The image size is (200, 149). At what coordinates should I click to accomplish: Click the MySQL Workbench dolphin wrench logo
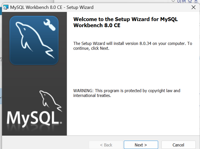click(x=34, y=40)
